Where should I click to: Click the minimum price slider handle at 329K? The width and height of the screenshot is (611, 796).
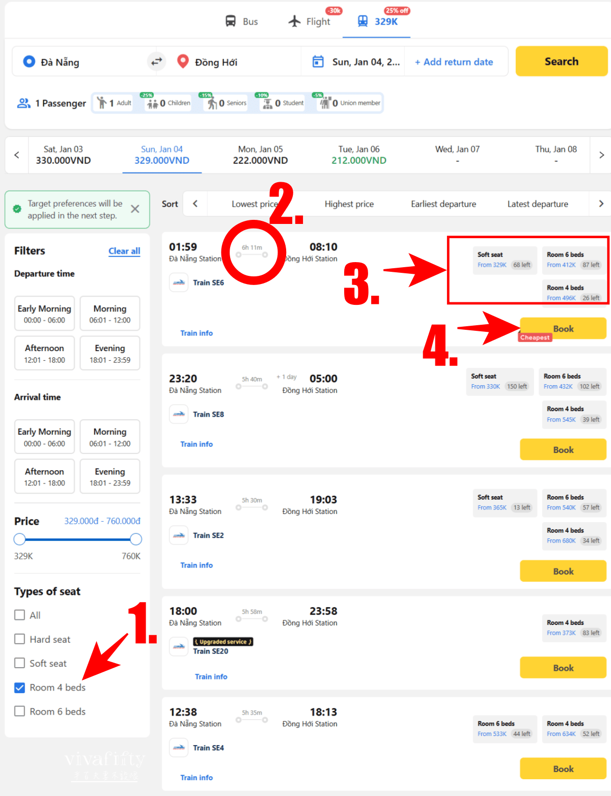tap(19, 539)
